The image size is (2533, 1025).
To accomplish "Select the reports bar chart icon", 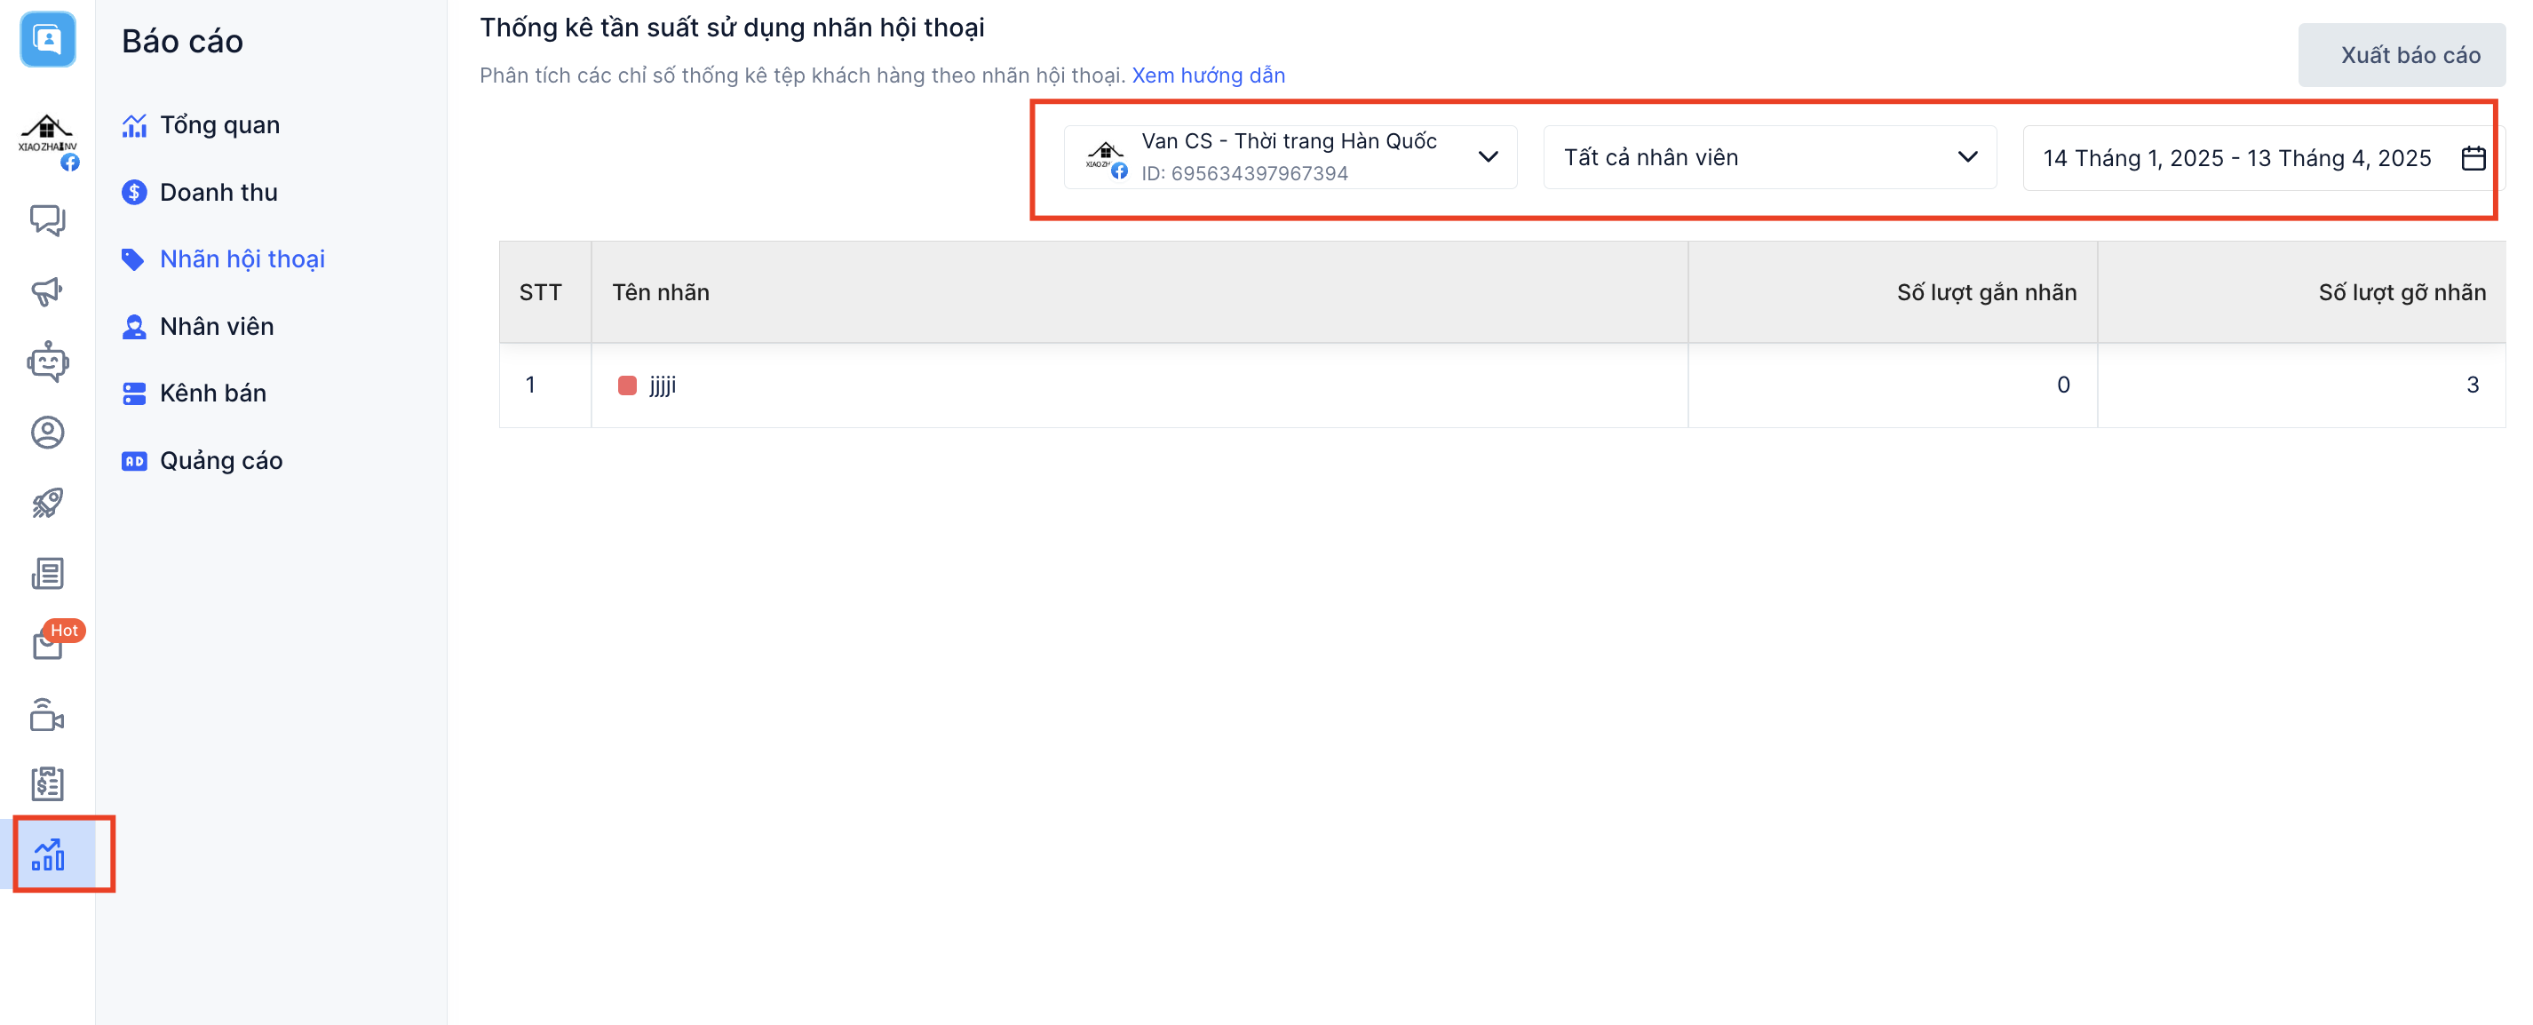I will pyautogui.click(x=49, y=854).
